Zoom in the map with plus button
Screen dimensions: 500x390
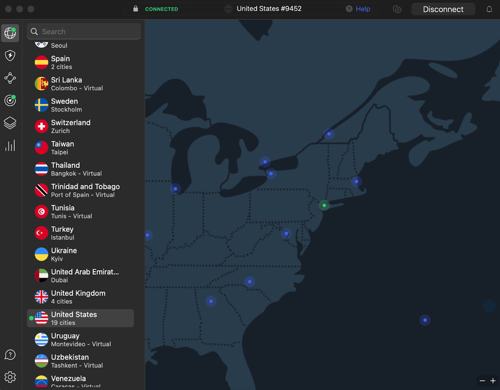tap(493, 381)
